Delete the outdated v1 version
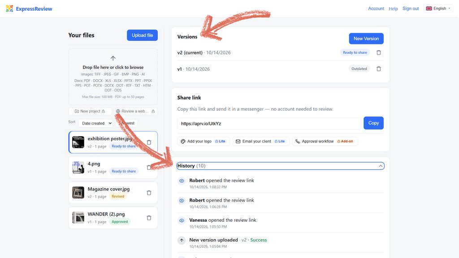The height and width of the screenshot is (258, 459). coord(378,69)
